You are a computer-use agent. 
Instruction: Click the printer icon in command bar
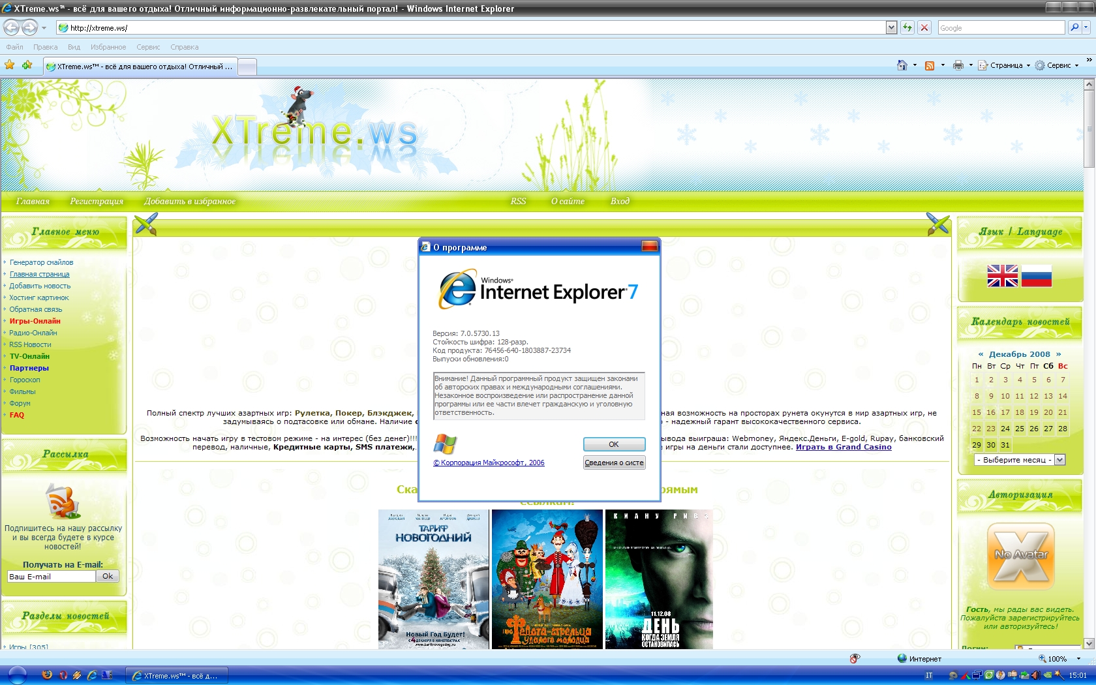pos(958,65)
